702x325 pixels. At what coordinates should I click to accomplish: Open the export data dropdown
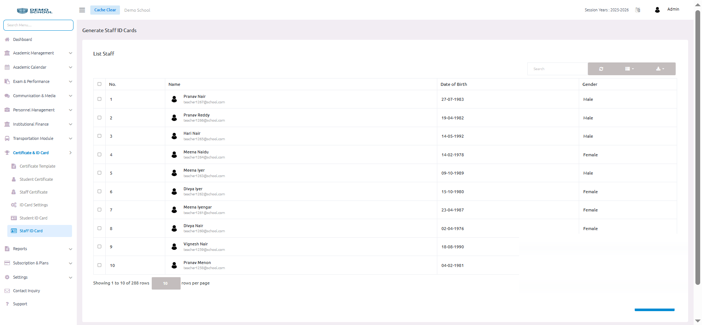[660, 69]
